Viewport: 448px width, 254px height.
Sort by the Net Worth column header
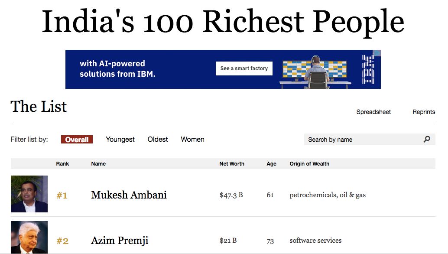point(232,164)
